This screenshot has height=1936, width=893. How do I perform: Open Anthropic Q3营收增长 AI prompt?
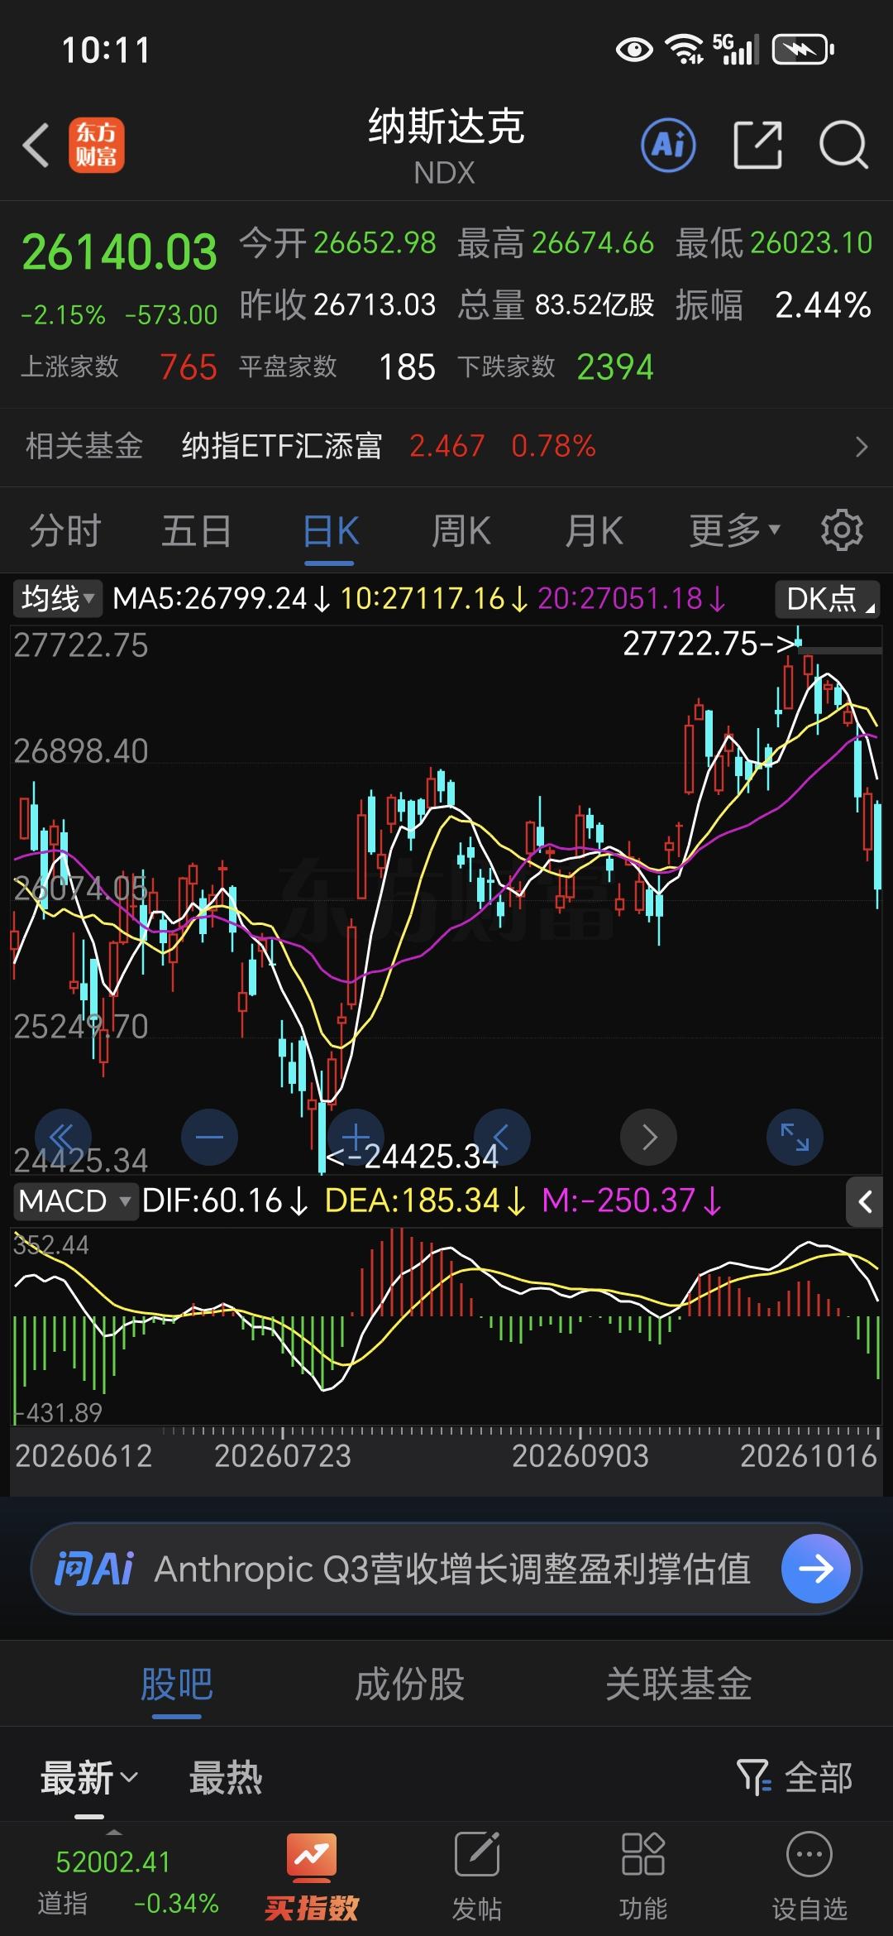pyautogui.click(x=452, y=1569)
